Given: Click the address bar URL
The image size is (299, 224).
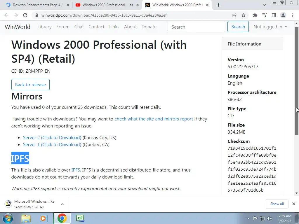Looking at the screenshot, I should click(104, 15).
